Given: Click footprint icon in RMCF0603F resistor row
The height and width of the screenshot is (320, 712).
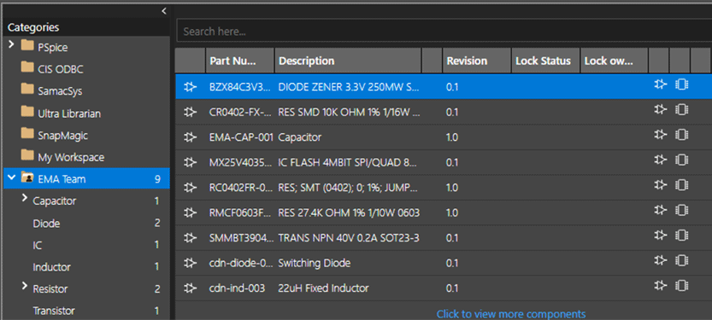Looking at the screenshot, I should coord(681,210).
